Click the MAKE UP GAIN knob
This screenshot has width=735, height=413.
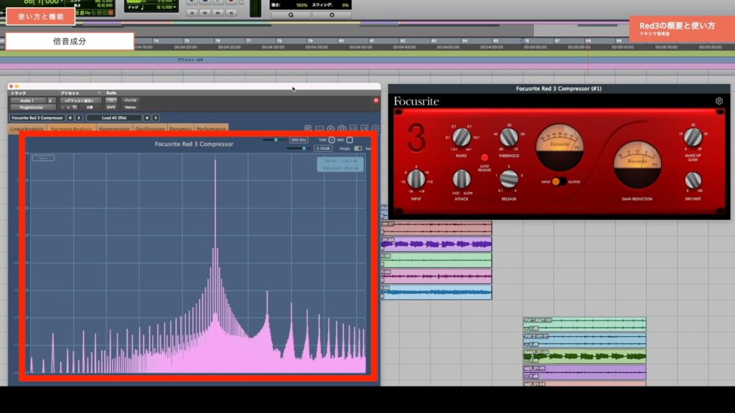tap(693, 138)
